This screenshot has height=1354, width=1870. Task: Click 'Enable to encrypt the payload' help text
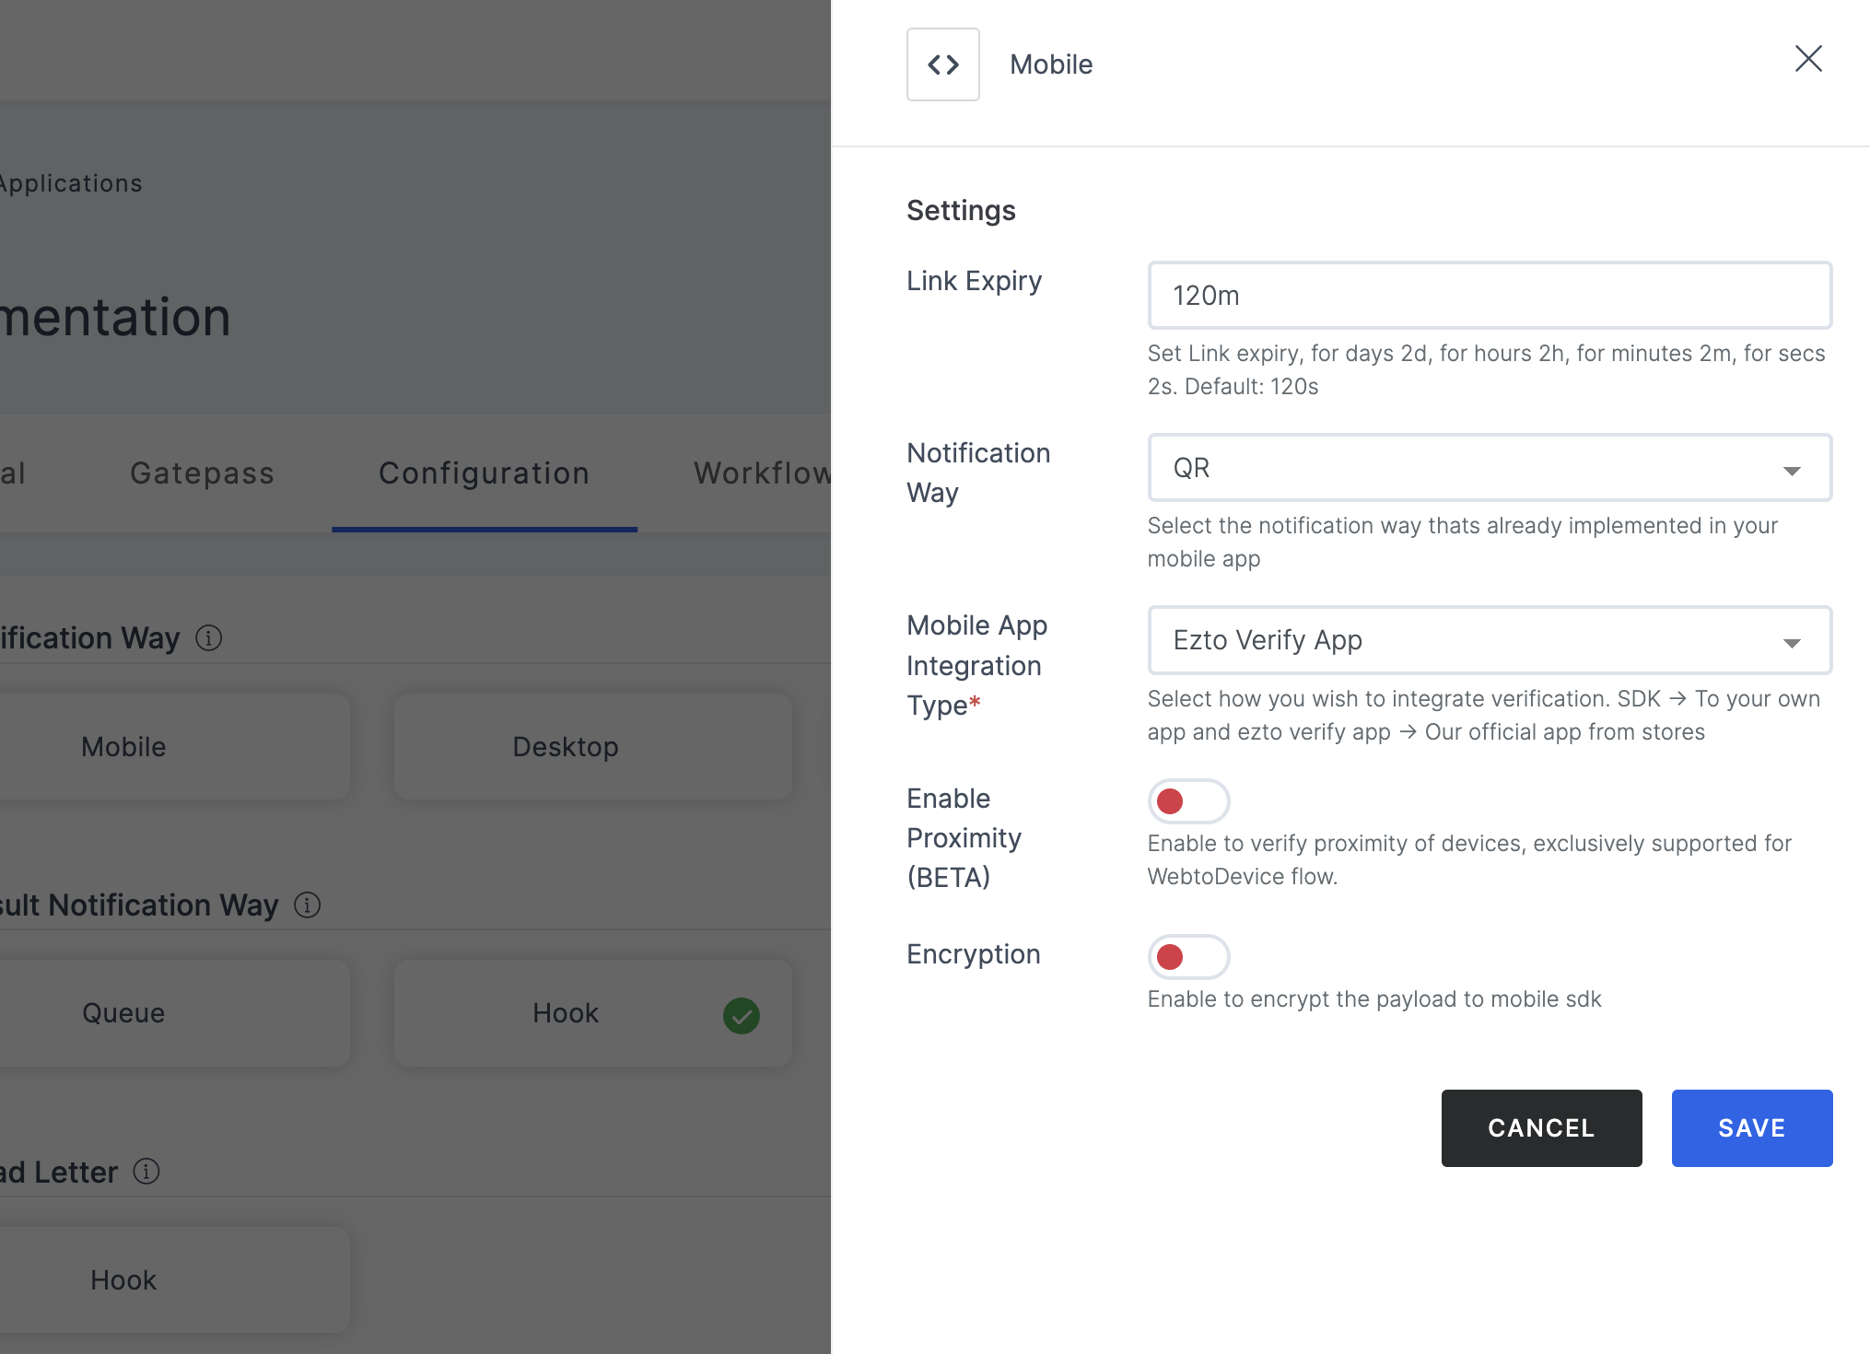(x=1374, y=999)
